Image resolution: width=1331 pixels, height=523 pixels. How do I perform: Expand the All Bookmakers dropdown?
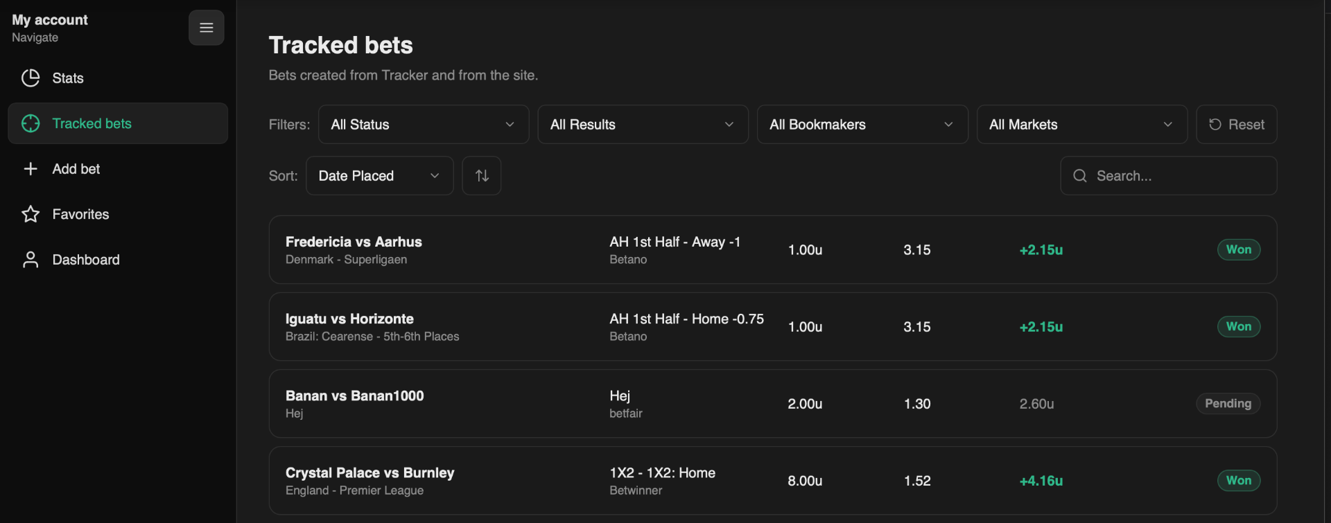(862, 125)
